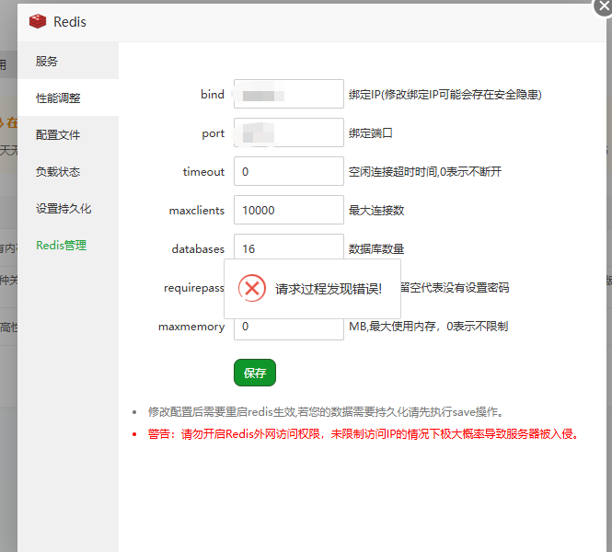Click the 最大连接数 description text
The height and width of the screenshot is (552, 612).
tap(376, 211)
